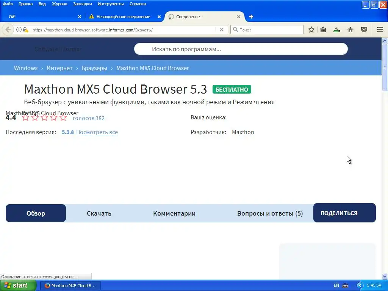
Task: Open the Файл menu
Action: (x=8, y=4)
